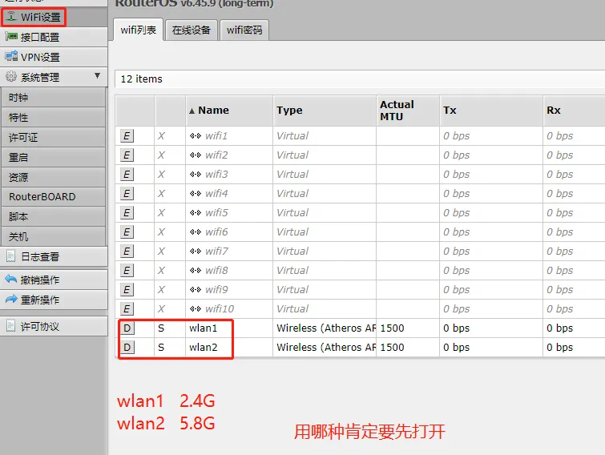The width and height of the screenshot is (605, 455).
Task: Open the WiFi设置 sidebar icon
Action: (x=11, y=17)
